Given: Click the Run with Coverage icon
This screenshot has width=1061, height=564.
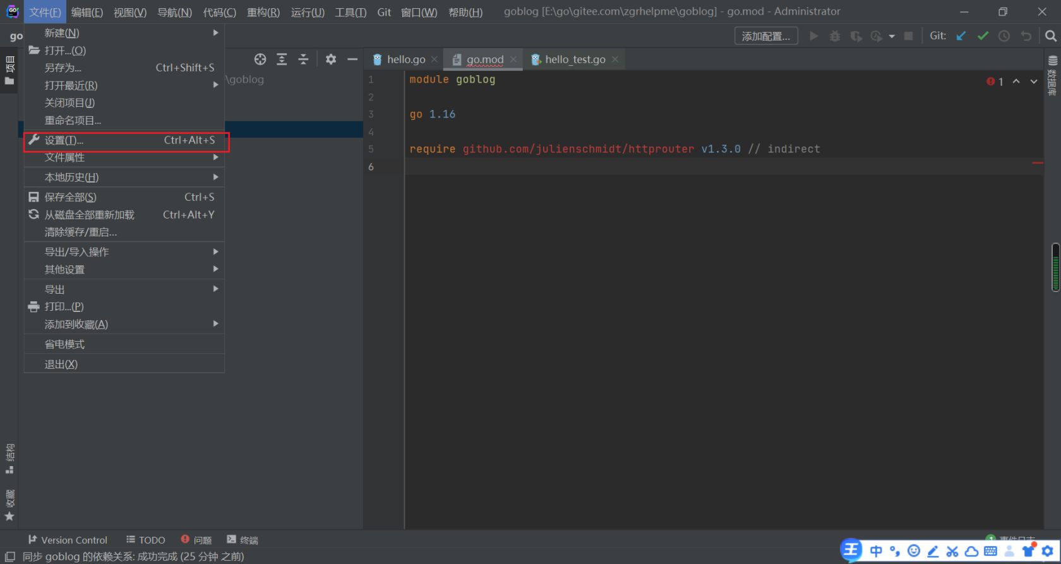Looking at the screenshot, I should coord(856,36).
